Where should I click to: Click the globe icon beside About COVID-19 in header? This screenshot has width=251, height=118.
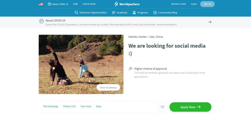pos(49,4)
